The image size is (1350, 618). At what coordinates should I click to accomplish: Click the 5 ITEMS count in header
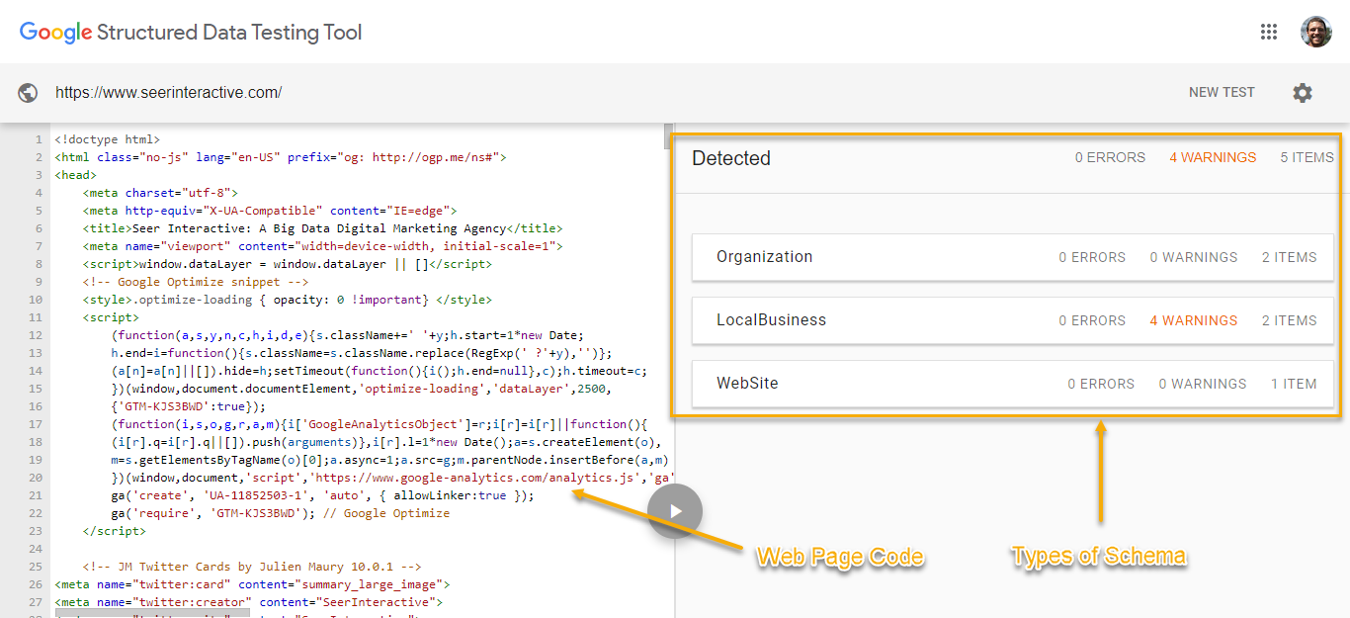click(x=1307, y=157)
